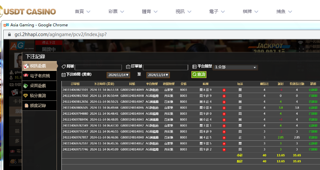Click into the 局號 input field
This screenshot has width=320, height=170.
[98, 68]
